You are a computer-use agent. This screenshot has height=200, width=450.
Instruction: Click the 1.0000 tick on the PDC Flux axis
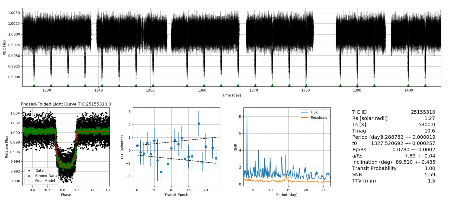click(x=14, y=34)
